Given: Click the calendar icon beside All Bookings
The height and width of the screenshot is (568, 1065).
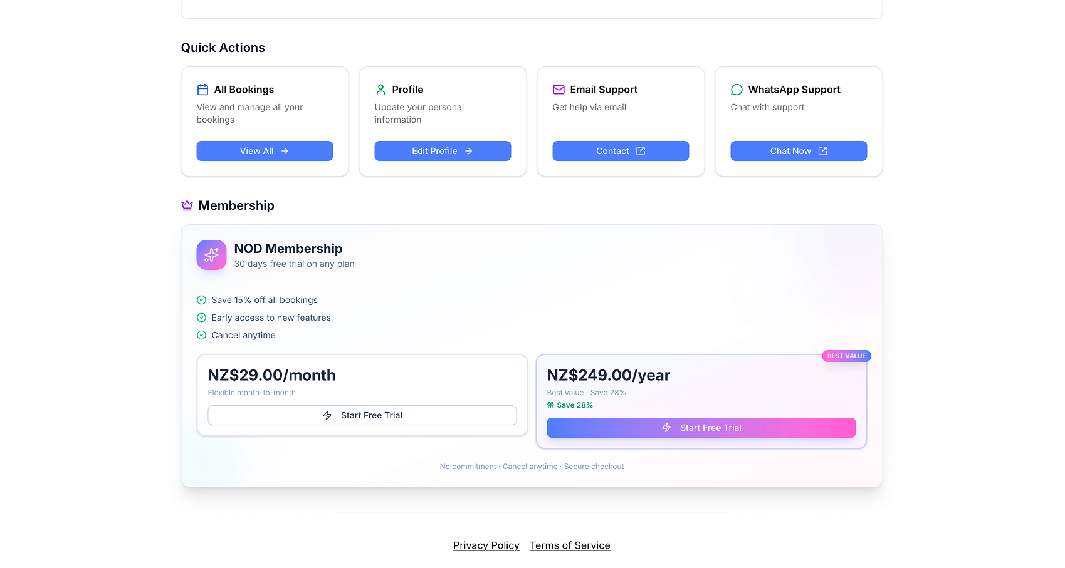Looking at the screenshot, I should tap(202, 90).
